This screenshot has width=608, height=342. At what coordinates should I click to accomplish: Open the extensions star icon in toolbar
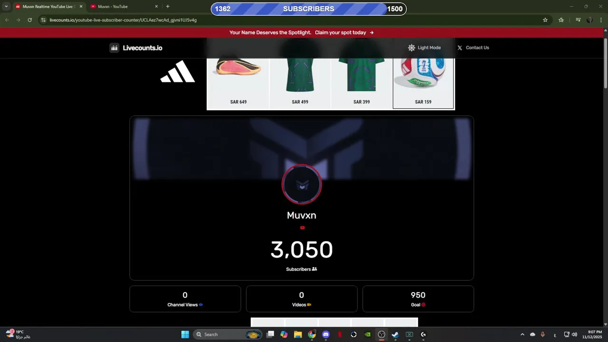pyautogui.click(x=561, y=20)
